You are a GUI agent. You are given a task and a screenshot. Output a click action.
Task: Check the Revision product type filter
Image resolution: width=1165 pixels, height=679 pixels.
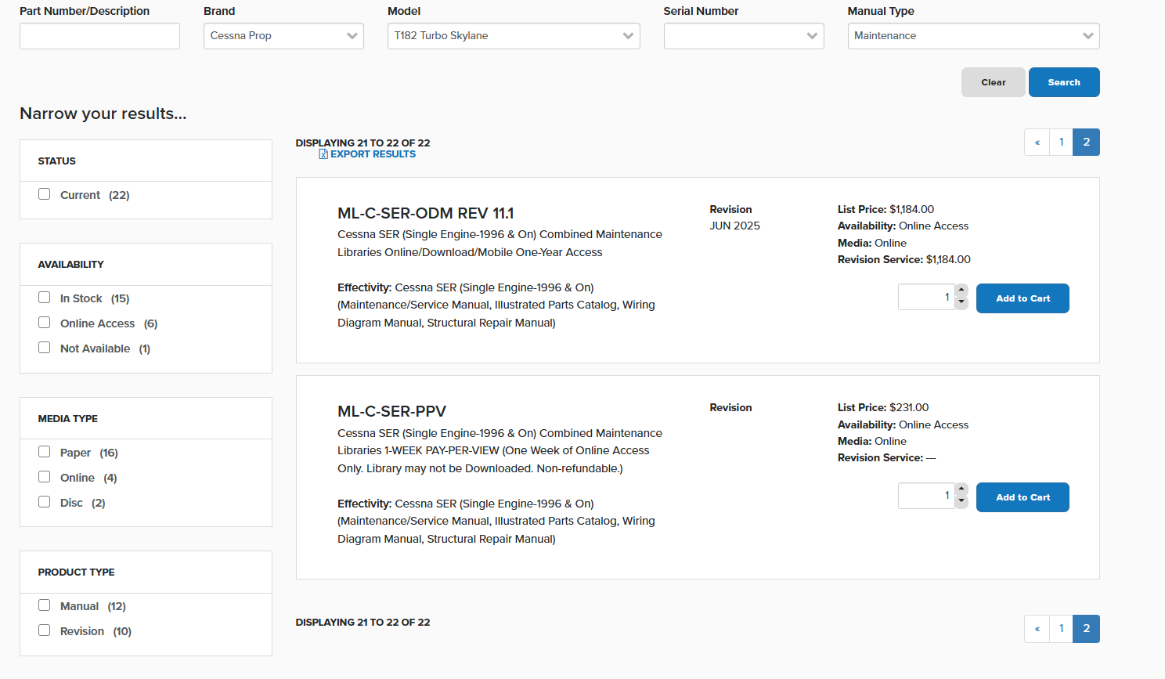(x=45, y=630)
